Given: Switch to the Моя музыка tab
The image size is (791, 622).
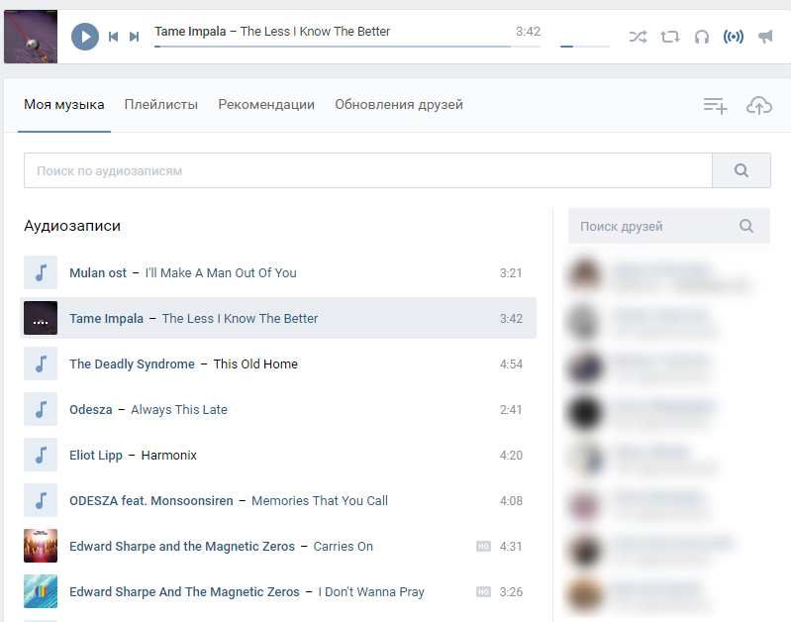Looking at the screenshot, I should click(x=64, y=105).
